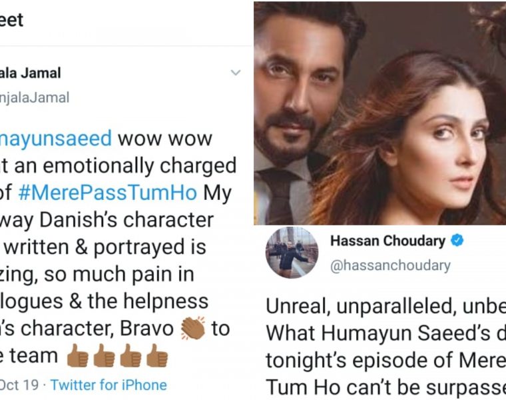Click the last thumbs up emoji
The image size is (506, 400).
click(x=157, y=355)
